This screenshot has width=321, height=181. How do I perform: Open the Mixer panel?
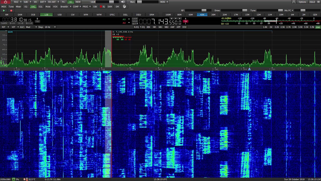point(18,7)
